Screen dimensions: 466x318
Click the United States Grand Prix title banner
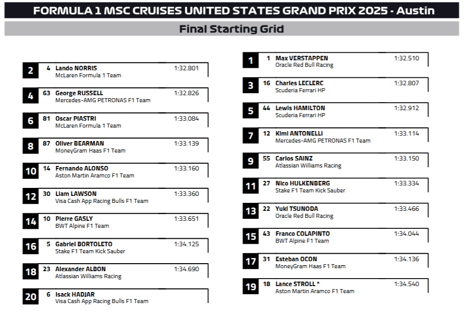click(231, 10)
